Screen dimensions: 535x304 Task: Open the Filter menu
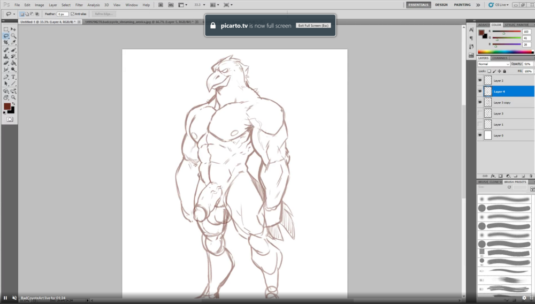[x=79, y=5]
